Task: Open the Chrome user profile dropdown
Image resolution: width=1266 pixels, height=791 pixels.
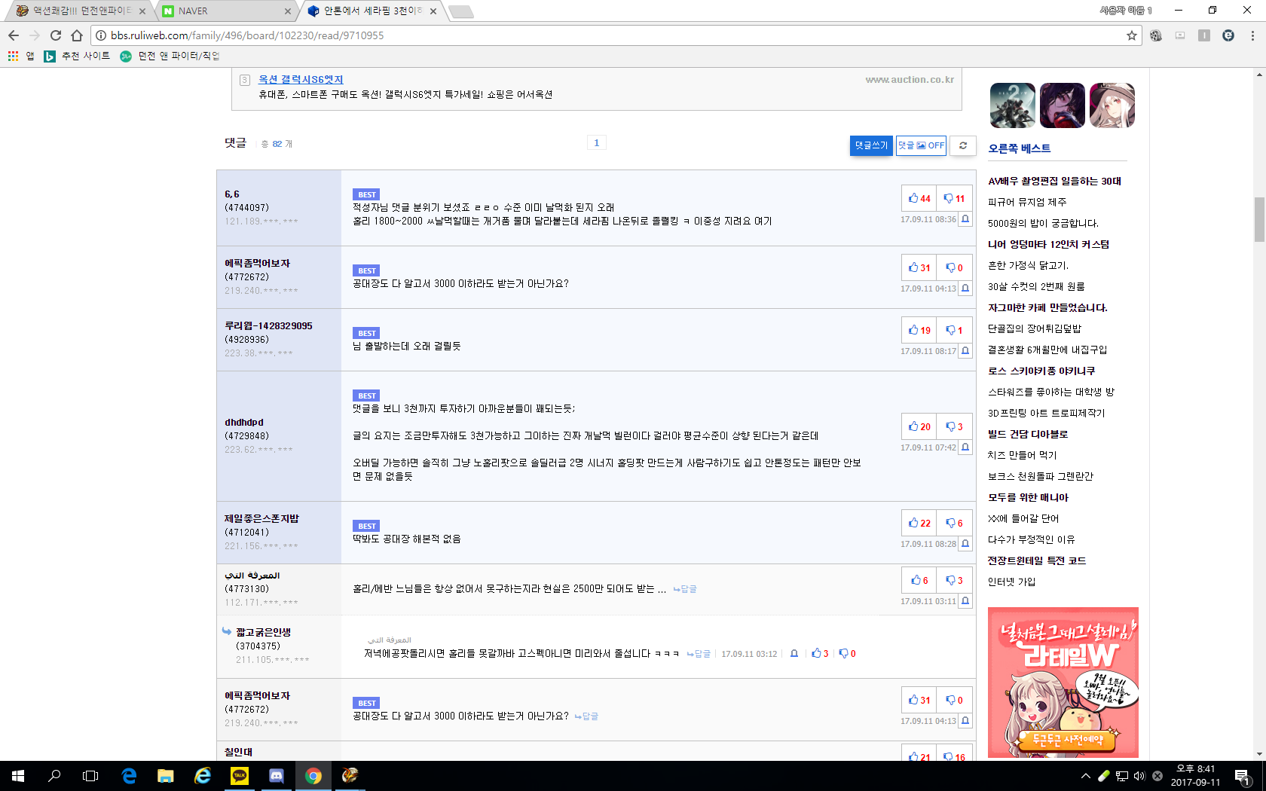Action: tap(1125, 11)
